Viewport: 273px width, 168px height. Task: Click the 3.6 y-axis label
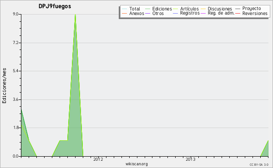pos(15,99)
